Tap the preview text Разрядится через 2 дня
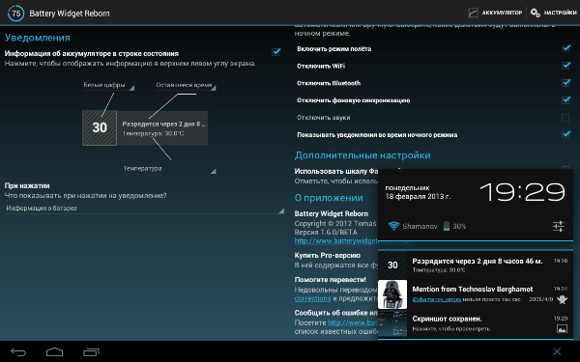 (164, 125)
